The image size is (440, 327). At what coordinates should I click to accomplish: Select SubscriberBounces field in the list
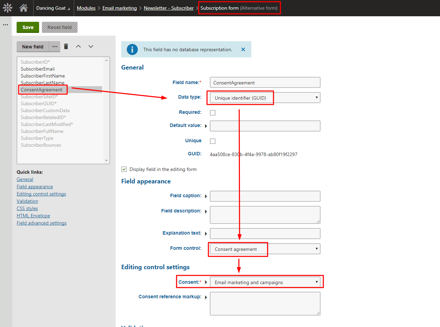tap(41, 145)
